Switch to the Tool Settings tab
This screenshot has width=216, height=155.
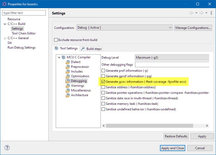pos(66,48)
